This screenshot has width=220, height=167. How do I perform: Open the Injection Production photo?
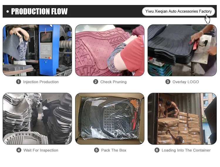click(37, 50)
